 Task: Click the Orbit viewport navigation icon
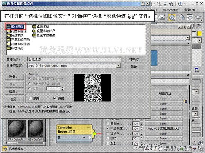194,143
